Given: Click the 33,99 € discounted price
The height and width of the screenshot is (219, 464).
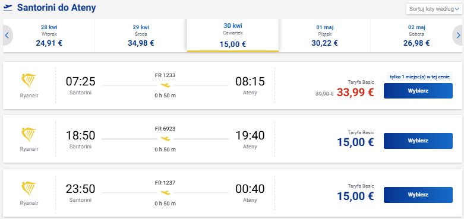Looking at the screenshot, I should pos(355,93).
